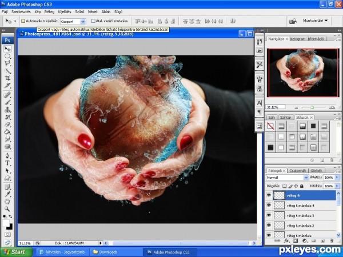Click Adobe Photoshop CS3 taskbar button

point(170,252)
